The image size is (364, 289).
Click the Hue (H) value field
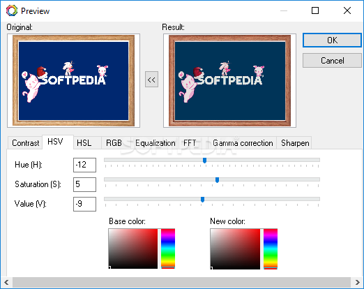pyautogui.click(x=84, y=165)
